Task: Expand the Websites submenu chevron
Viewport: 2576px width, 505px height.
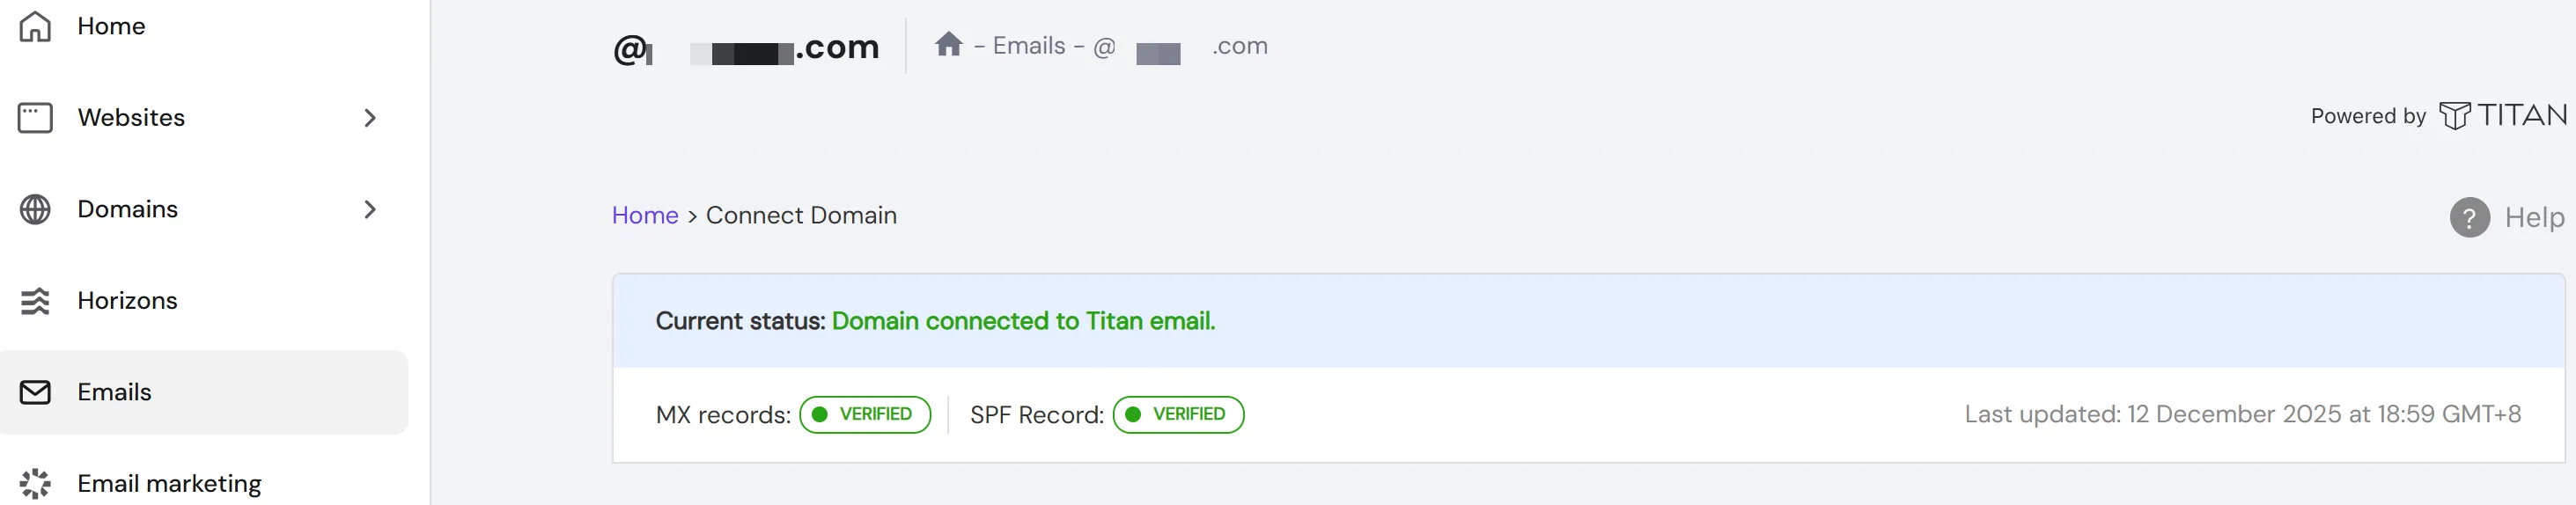Action: (x=370, y=118)
